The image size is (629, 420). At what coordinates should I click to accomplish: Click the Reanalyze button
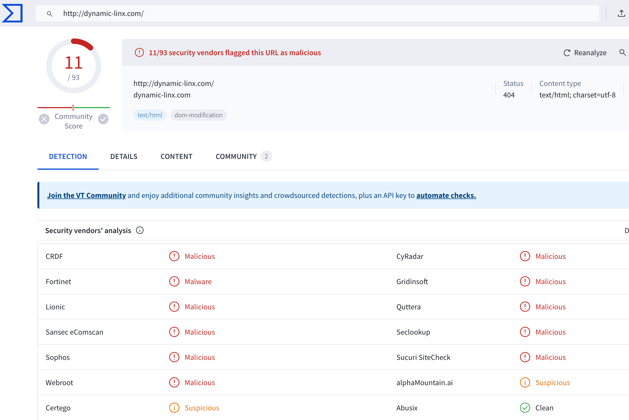point(585,53)
